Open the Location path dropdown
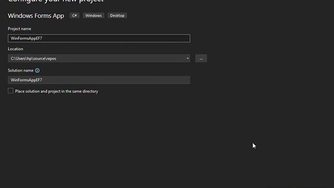The height and width of the screenshot is (188, 334). (x=188, y=58)
